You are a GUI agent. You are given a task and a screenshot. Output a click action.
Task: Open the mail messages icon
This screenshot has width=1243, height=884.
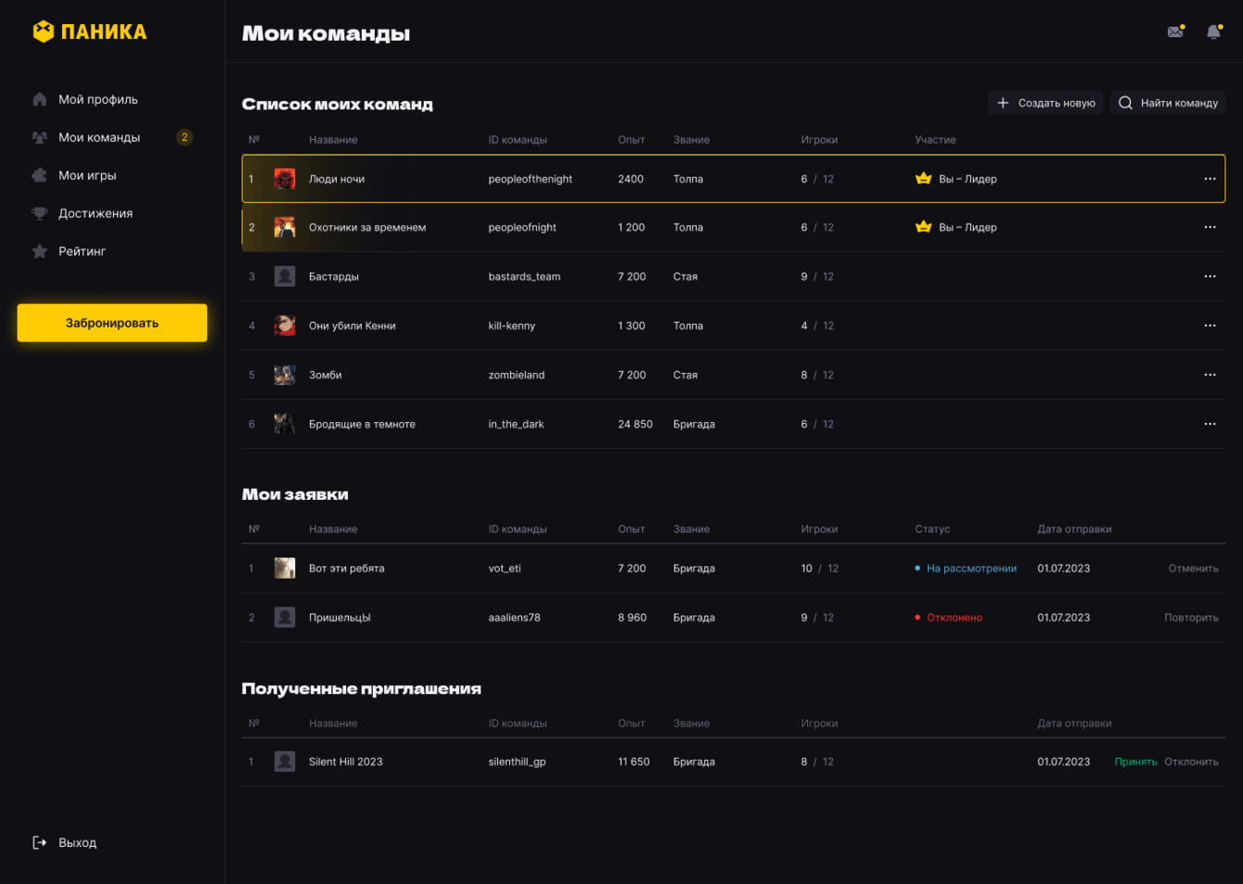click(x=1175, y=32)
